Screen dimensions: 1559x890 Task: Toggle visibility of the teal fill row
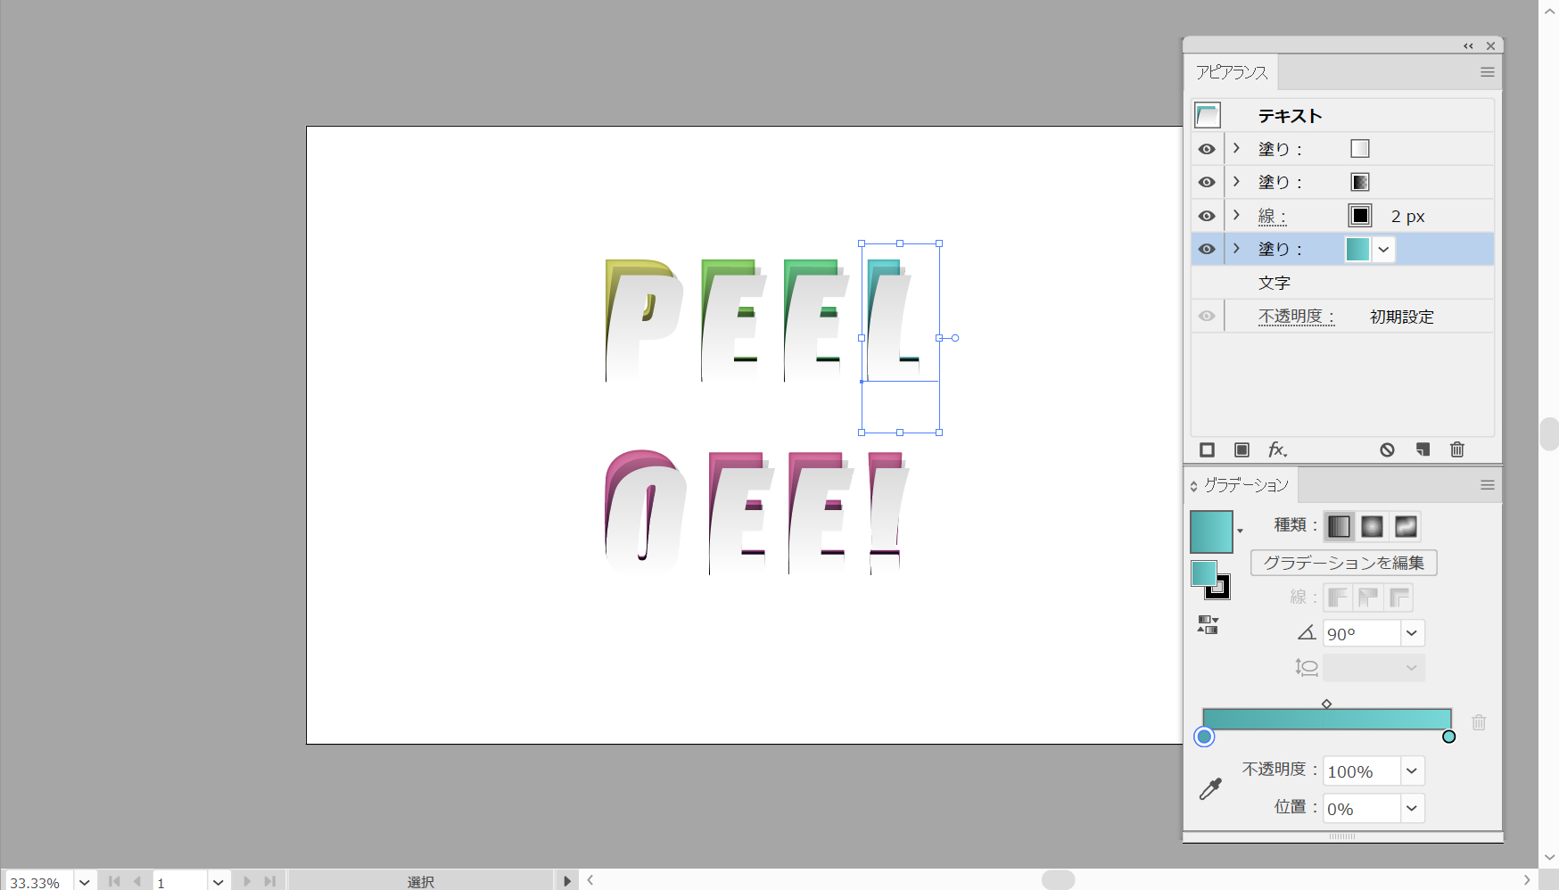1207,250
